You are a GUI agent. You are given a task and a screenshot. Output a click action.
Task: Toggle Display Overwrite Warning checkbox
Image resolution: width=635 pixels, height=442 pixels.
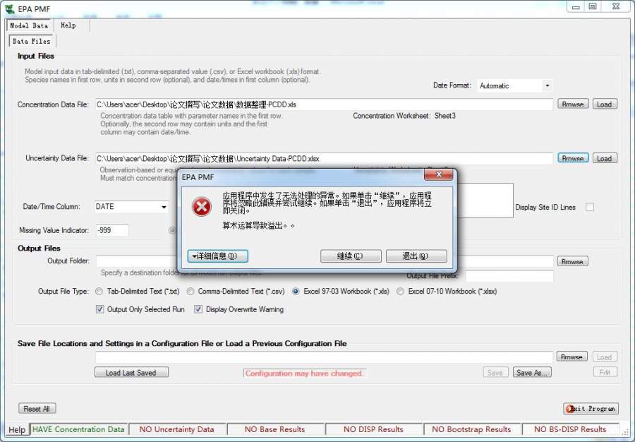[198, 309]
